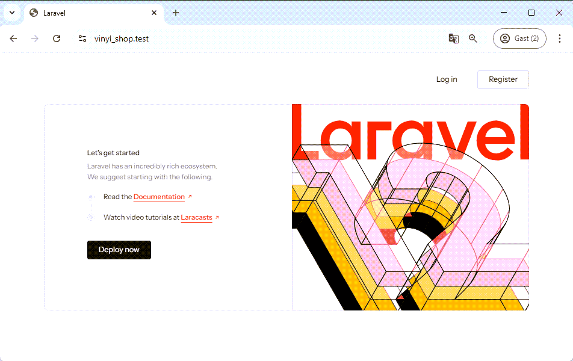This screenshot has width=573, height=361.
Task: Open the Documentation link
Action: [x=159, y=197]
